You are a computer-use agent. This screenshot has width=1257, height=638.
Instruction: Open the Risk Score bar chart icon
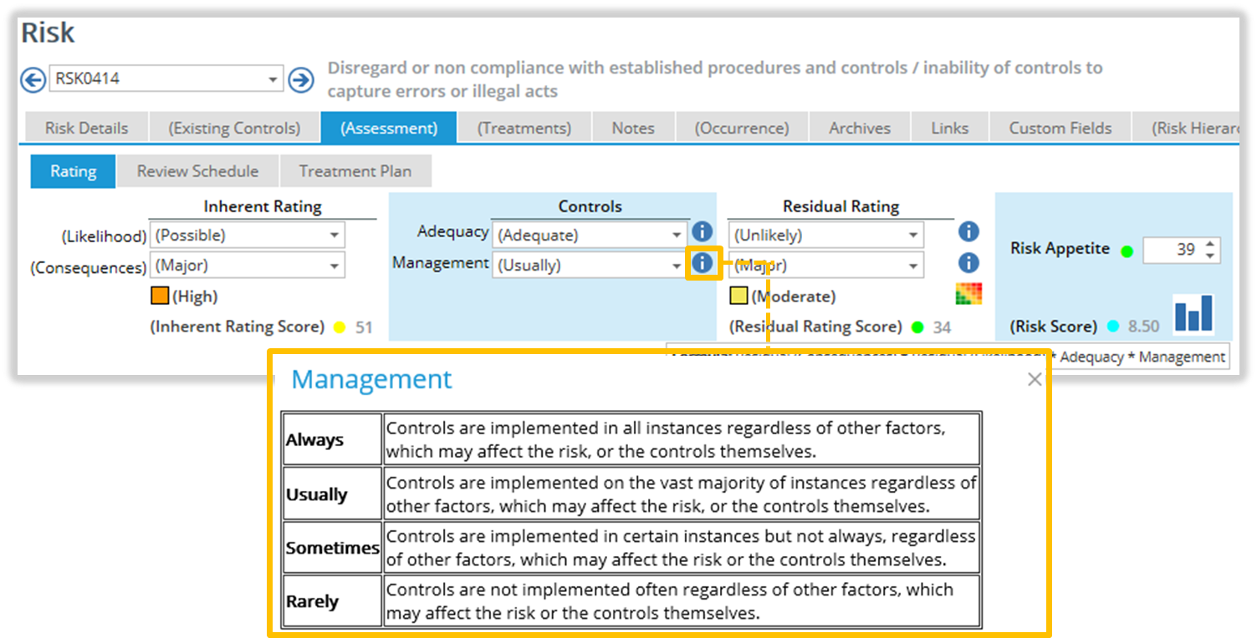[1193, 313]
